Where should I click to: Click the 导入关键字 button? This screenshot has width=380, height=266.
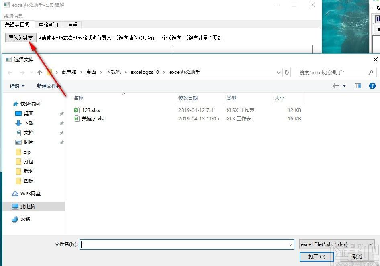pos(21,38)
